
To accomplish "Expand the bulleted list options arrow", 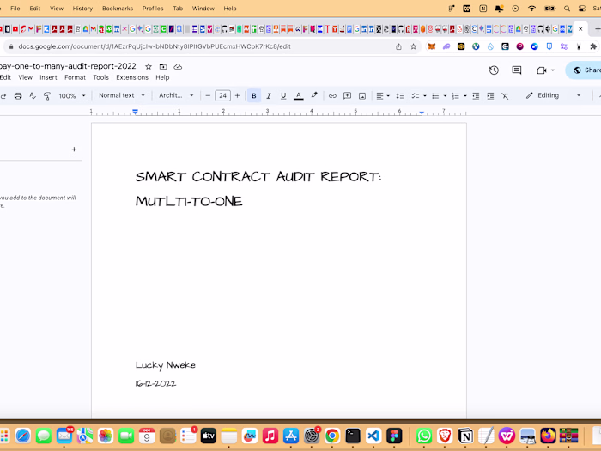I will point(445,96).
